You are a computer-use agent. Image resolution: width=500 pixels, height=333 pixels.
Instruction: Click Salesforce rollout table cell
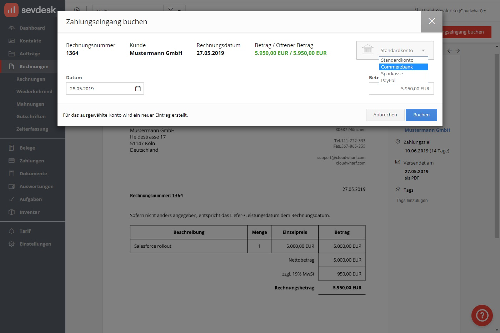point(189,246)
